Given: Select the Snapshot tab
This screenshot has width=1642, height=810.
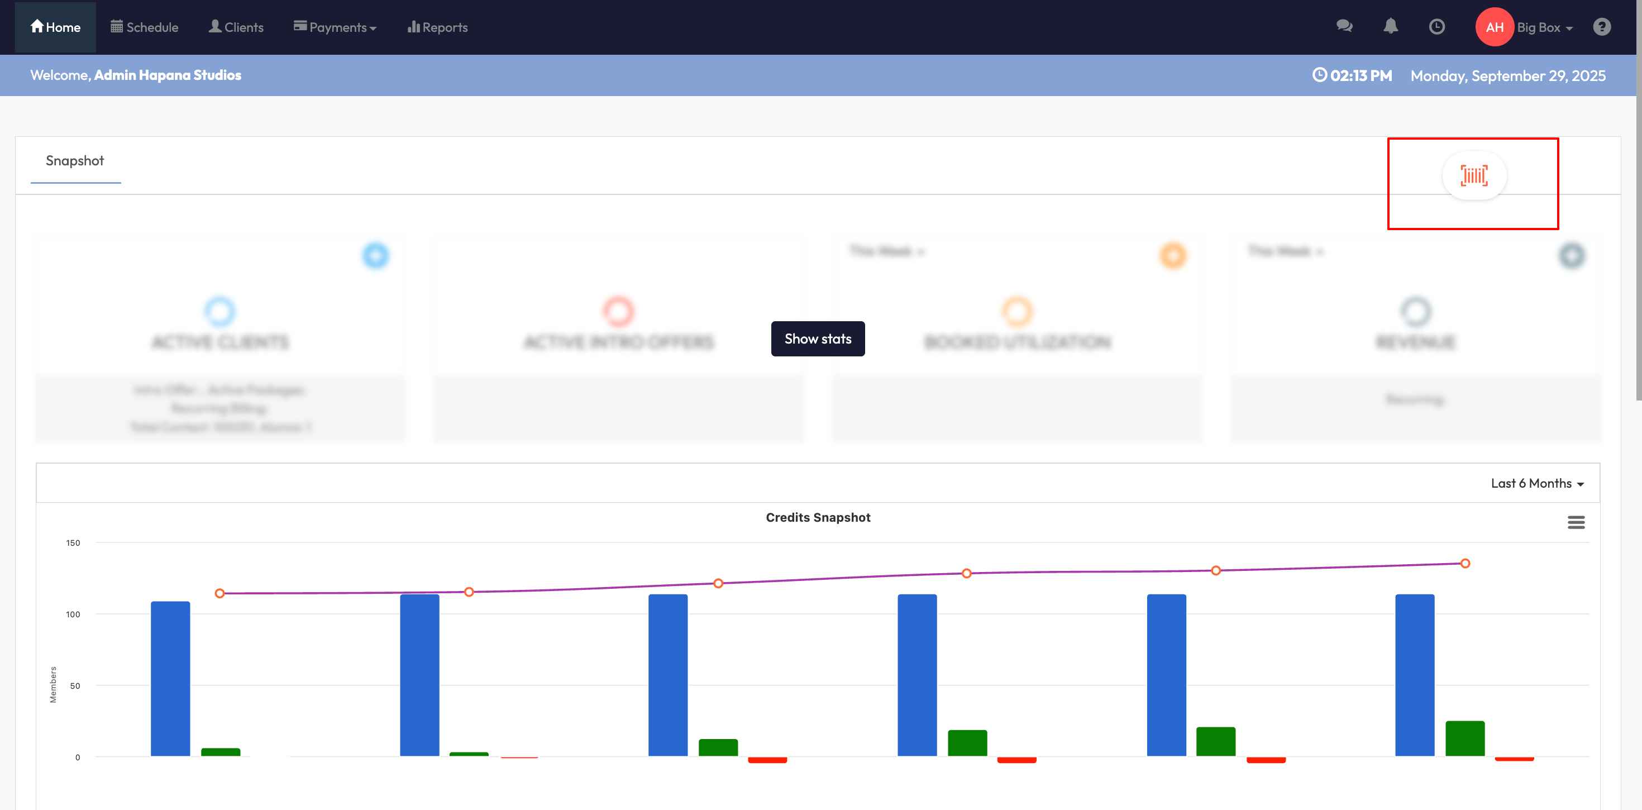Looking at the screenshot, I should 75,161.
